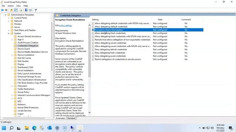Show hidden tray icons chevron

[199, 128]
